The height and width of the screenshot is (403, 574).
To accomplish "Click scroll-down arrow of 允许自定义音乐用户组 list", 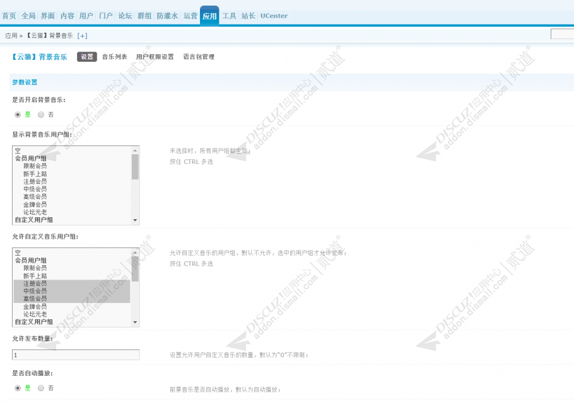I will (x=135, y=322).
